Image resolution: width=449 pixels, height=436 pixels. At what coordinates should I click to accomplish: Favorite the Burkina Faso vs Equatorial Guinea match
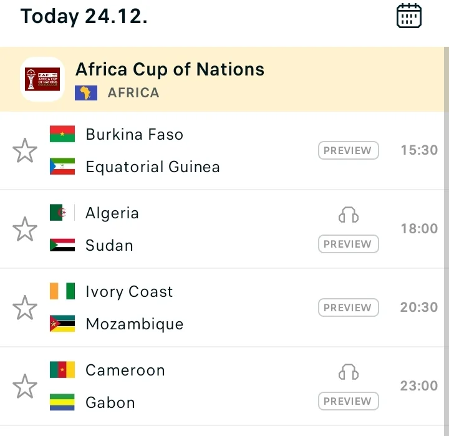tap(25, 151)
